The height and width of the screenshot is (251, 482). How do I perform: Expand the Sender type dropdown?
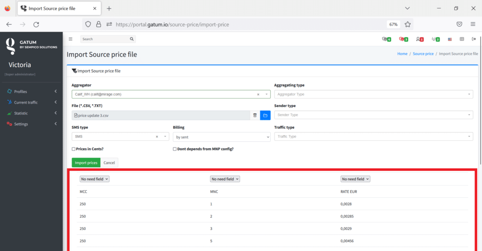[373, 115]
